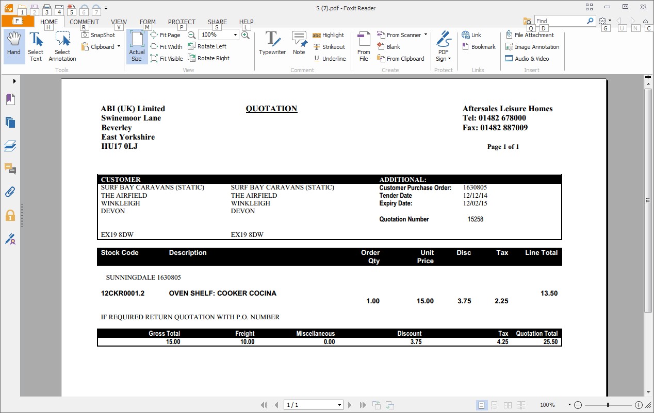
Task: Click the Typewriter comment tool
Action: pyautogui.click(x=272, y=44)
